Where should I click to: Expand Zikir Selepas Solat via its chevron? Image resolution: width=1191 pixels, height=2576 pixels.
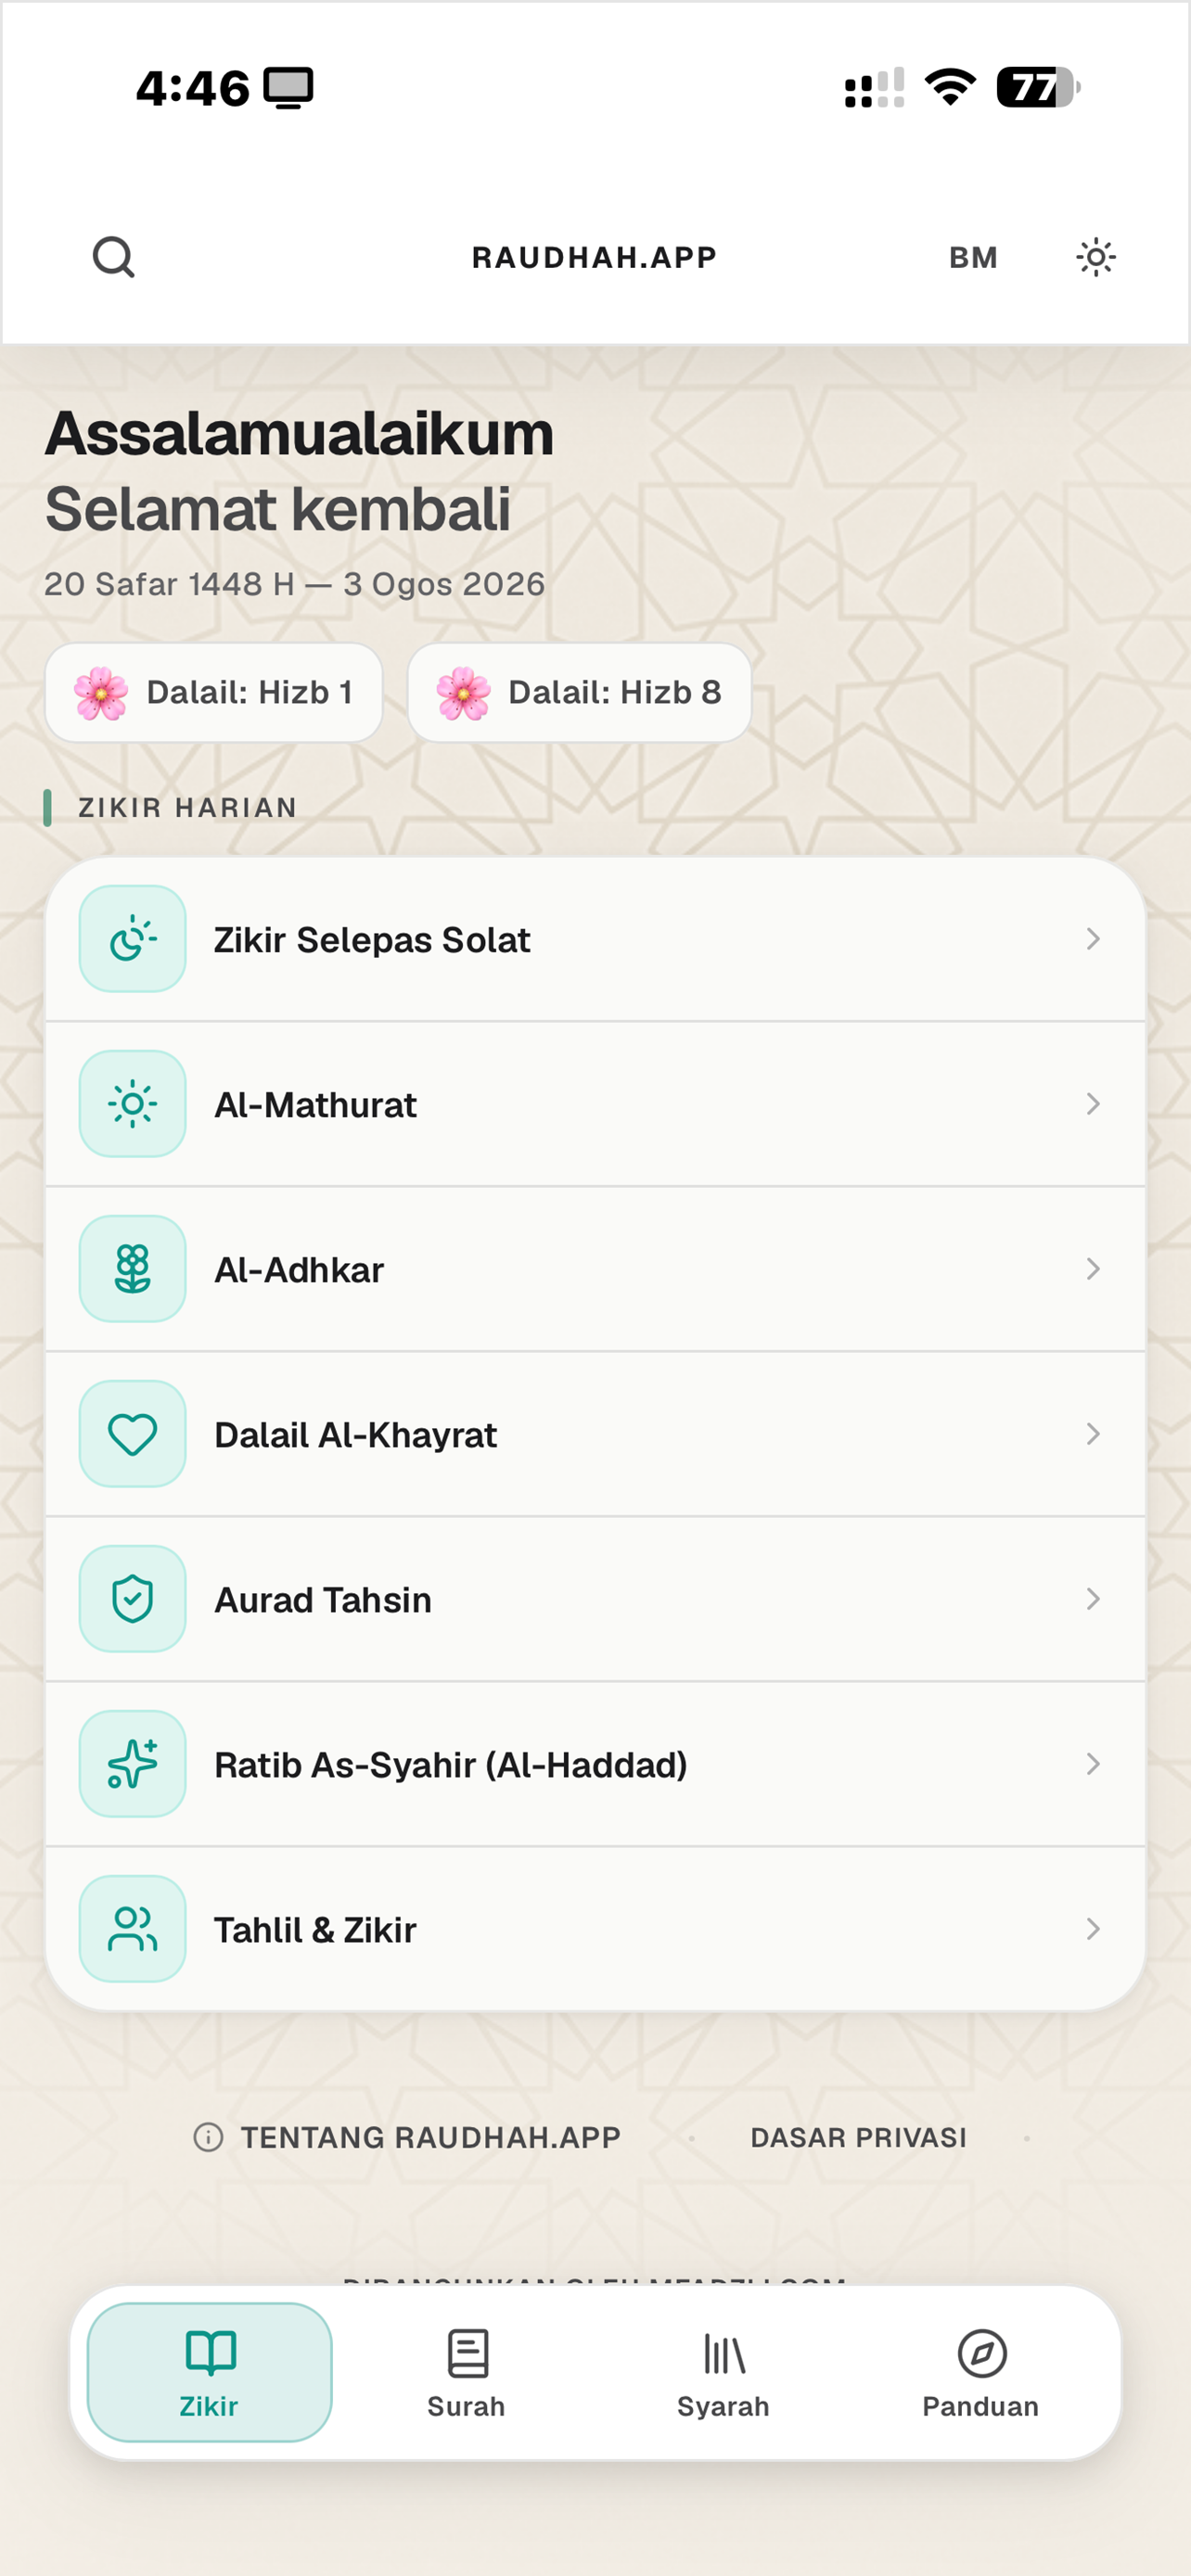(1093, 939)
